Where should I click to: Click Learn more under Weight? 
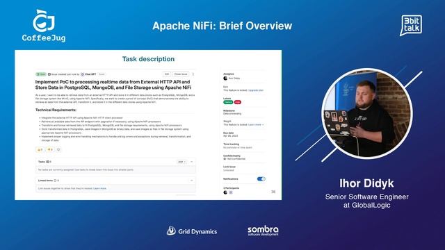255,125
